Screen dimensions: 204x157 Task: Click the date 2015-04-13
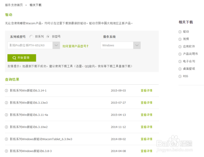118,115
